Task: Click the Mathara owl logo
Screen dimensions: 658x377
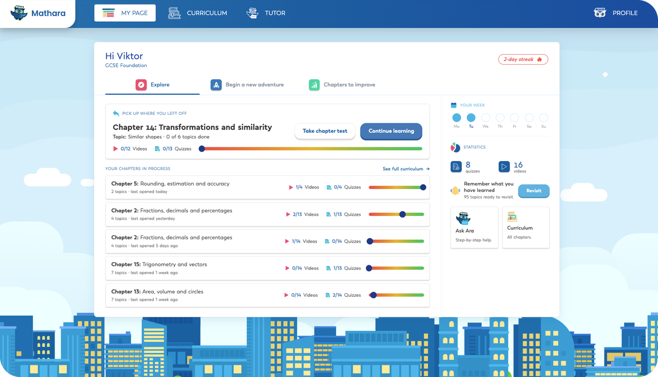Action: [x=19, y=13]
